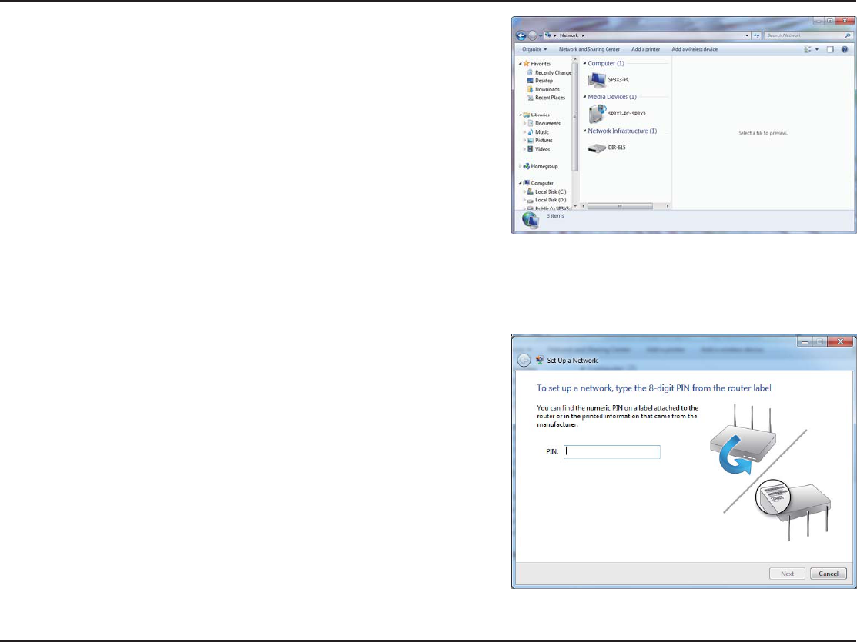Expand the Local Disk (D:) node
Screen dimensions: 857x642
point(524,201)
